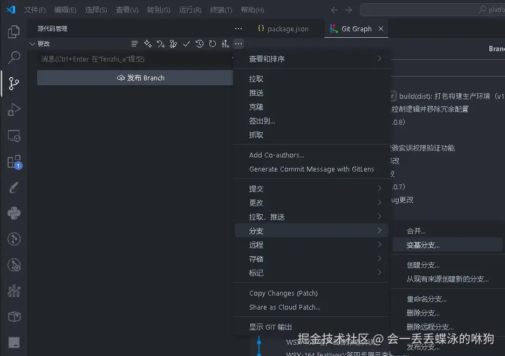Open the 终端(T) menu
Screen dimensions: 505x356
pyautogui.click(x=221, y=10)
